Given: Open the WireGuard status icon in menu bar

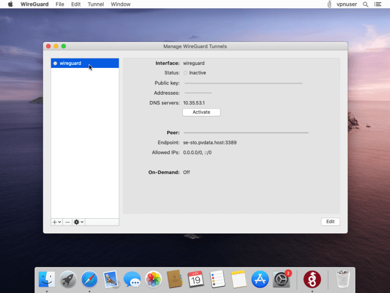Looking at the screenshot, I should 330,4.
